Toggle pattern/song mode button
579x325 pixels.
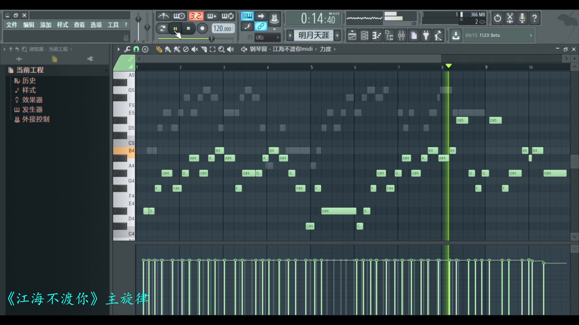(x=162, y=29)
